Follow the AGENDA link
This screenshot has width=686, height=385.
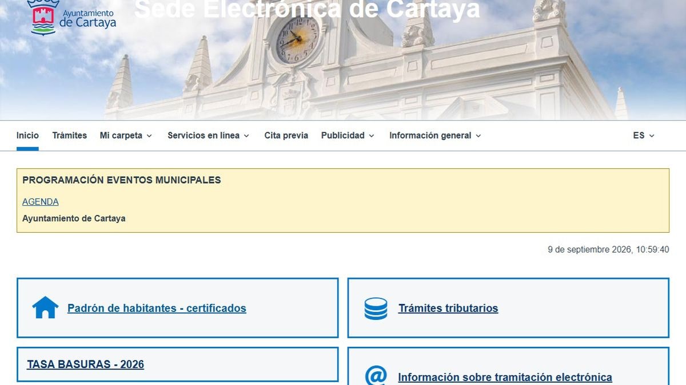(41, 202)
